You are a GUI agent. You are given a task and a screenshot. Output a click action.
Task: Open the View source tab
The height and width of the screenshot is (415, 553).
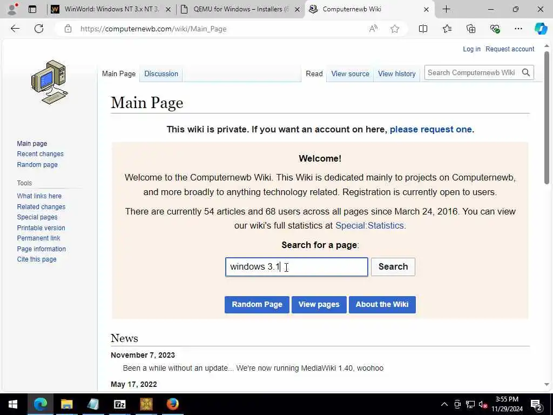tap(350, 73)
